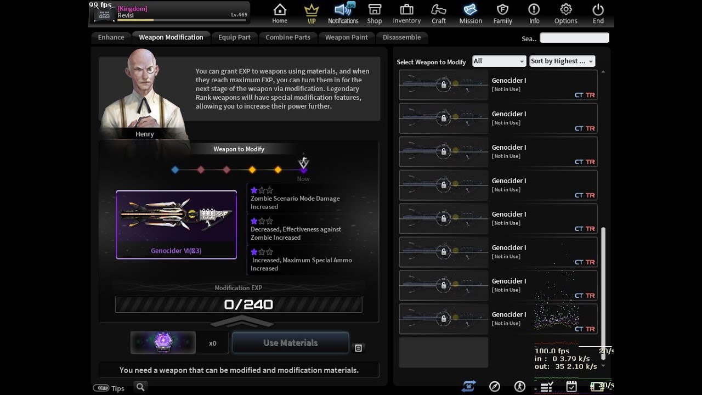
Task: Click the magnifier icon next to Tips
Action: coord(140,387)
